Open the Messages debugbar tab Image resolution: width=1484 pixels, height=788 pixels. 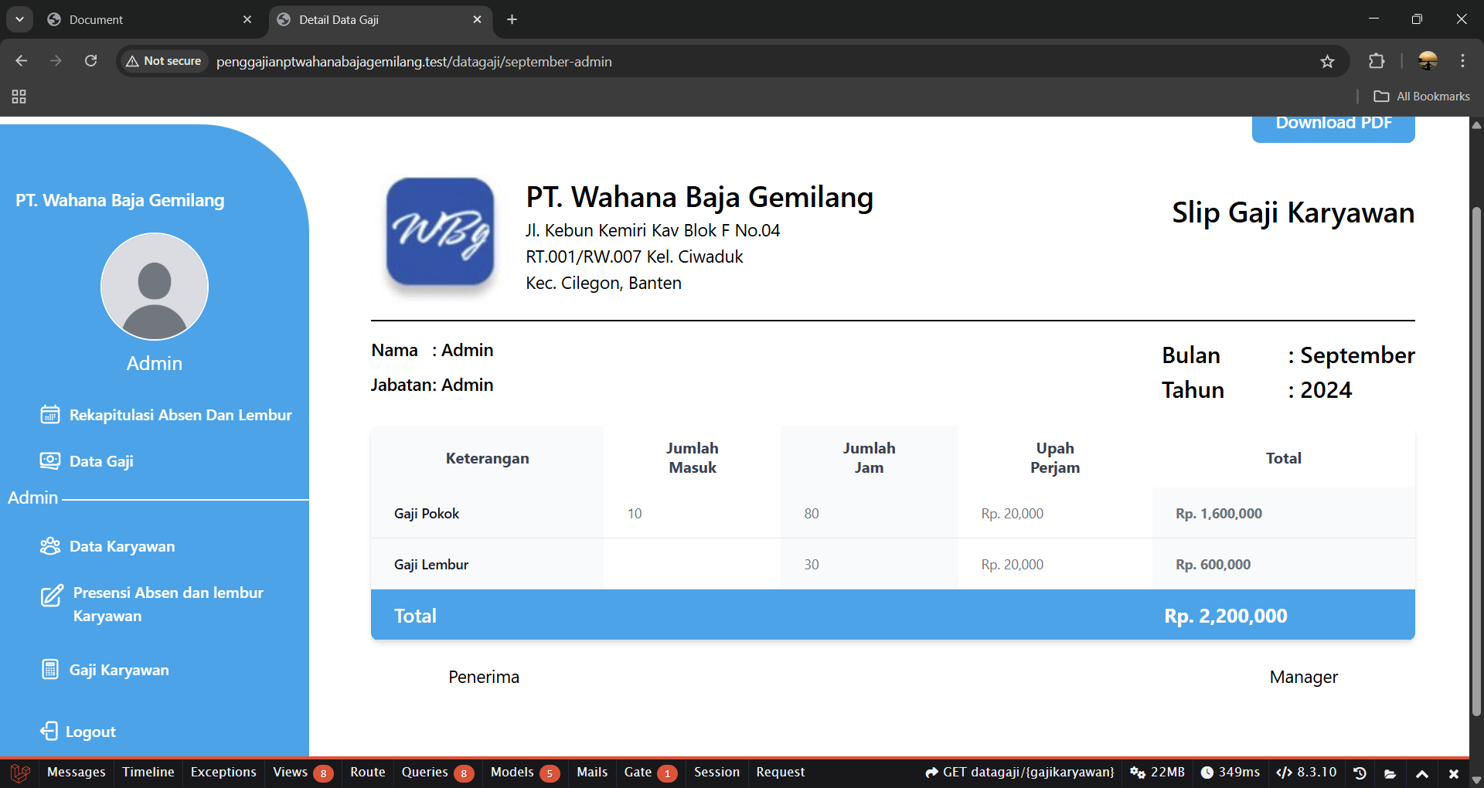point(76,773)
